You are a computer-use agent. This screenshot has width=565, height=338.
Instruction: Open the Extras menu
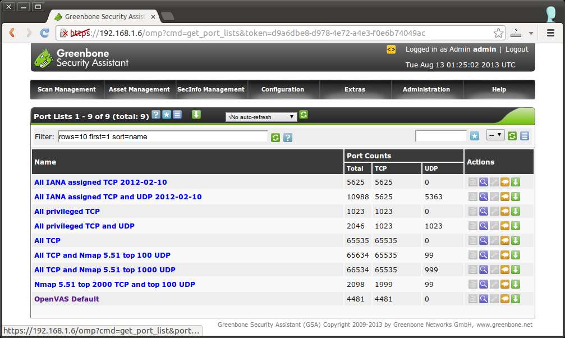pyautogui.click(x=355, y=89)
